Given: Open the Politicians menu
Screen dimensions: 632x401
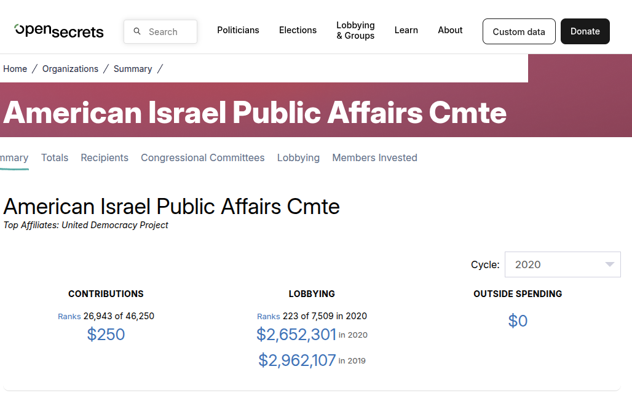Looking at the screenshot, I should (x=238, y=30).
